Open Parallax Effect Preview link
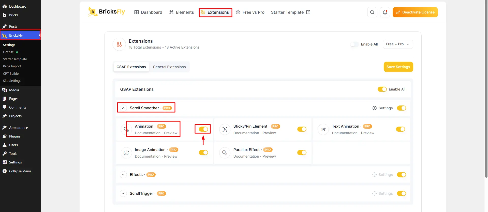Screen dimensions: 488x212 [x=269, y=156]
